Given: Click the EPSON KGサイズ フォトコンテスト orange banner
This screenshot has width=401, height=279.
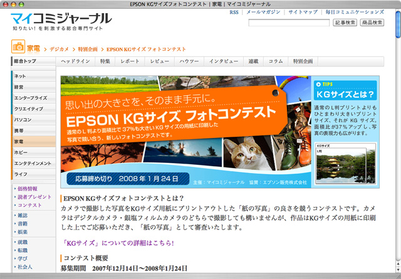Looking at the screenshot, I should click(174, 117).
